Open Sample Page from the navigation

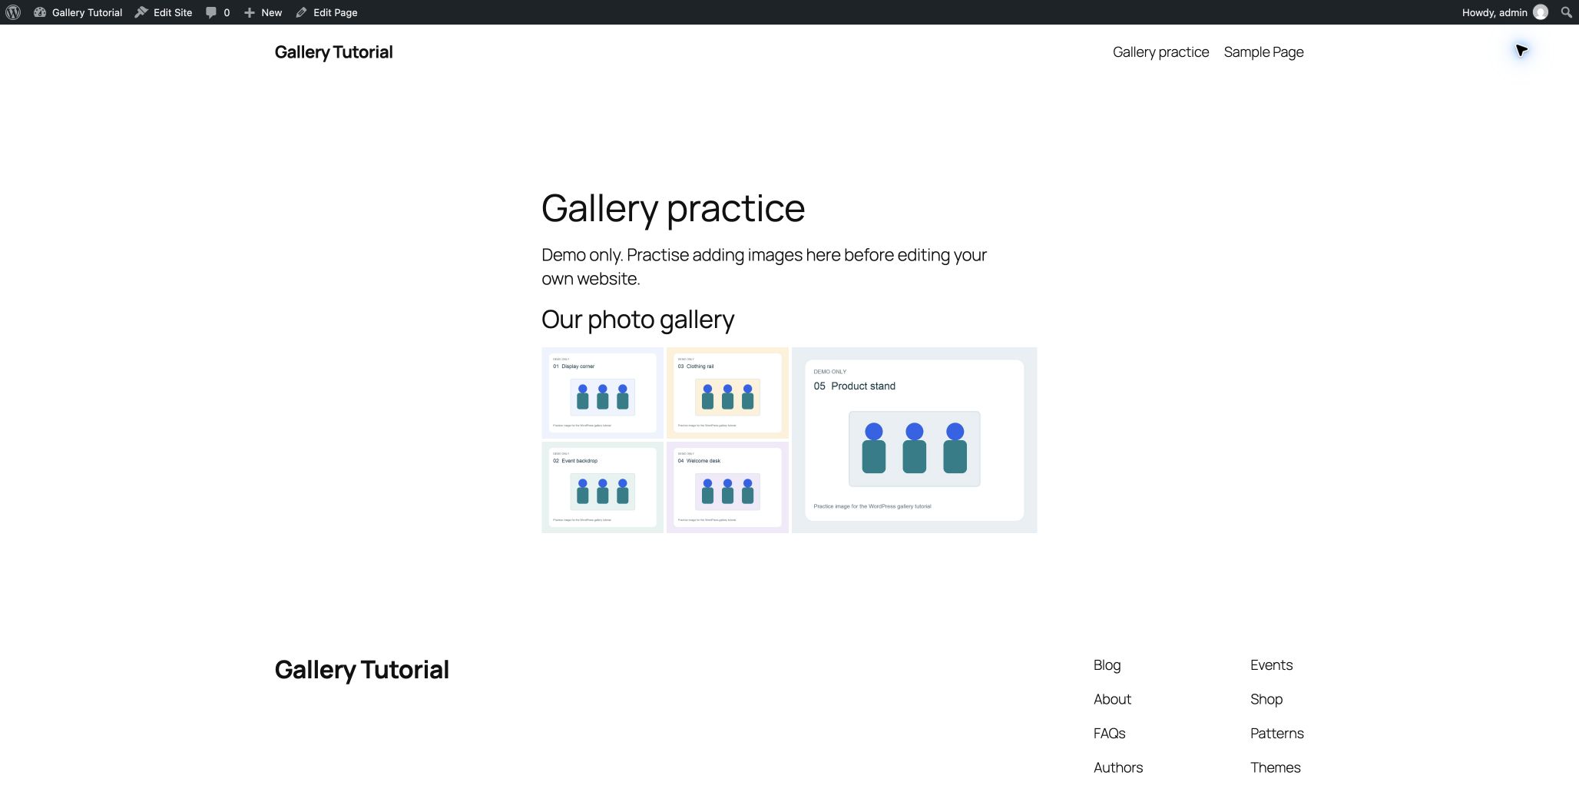point(1263,52)
